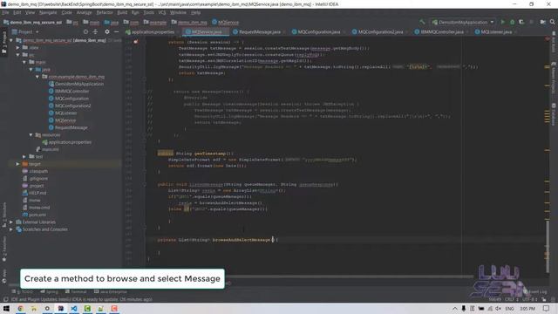558x314 pixels.
Task: Open the Favorites side tool window
Action: click(3, 249)
